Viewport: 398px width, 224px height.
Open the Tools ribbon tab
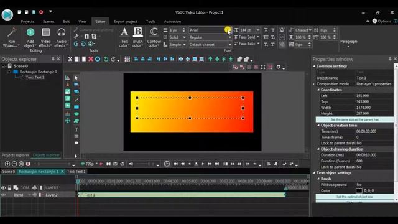tap(150, 22)
